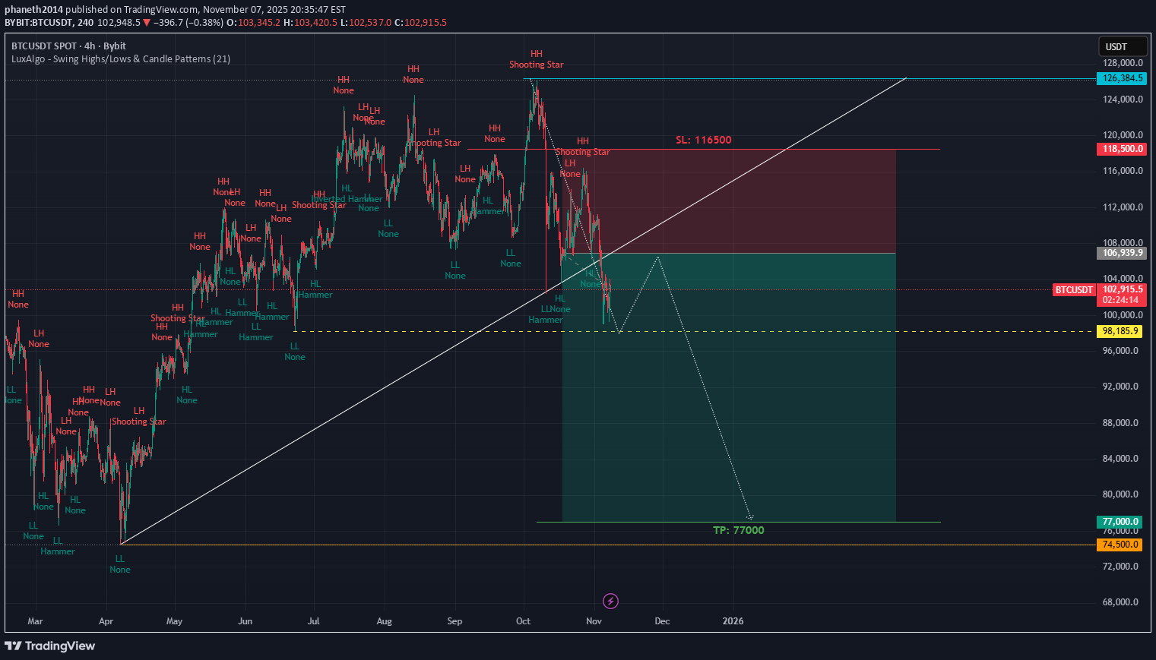Click the purple lightning bolt event icon

click(x=610, y=602)
